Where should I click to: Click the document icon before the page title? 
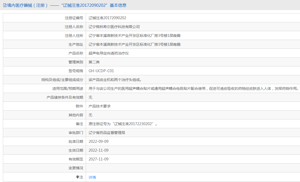pyautogui.click(x=5, y=5)
